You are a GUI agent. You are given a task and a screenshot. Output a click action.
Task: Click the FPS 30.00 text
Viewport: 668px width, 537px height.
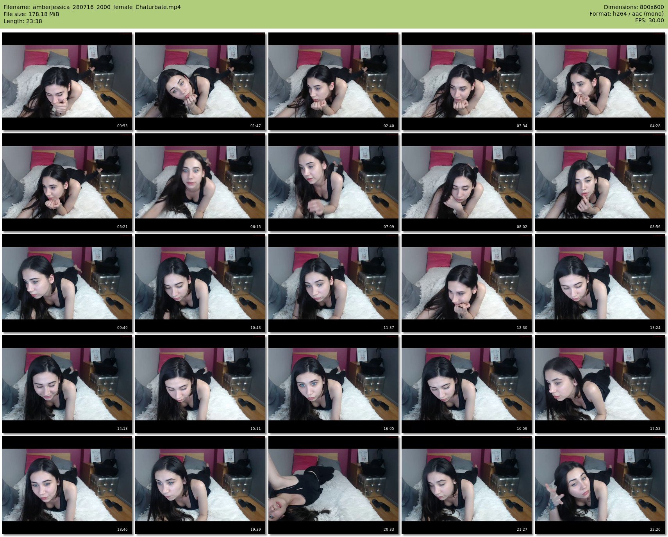pyautogui.click(x=649, y=21)
